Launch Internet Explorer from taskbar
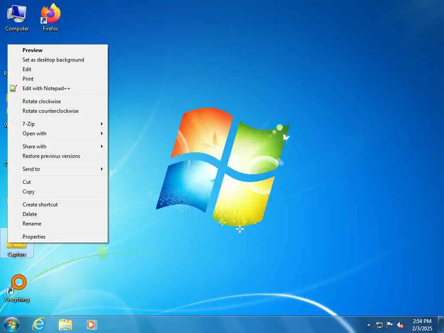Viewport: 444px width, 333px height. (x=39, y=324)
